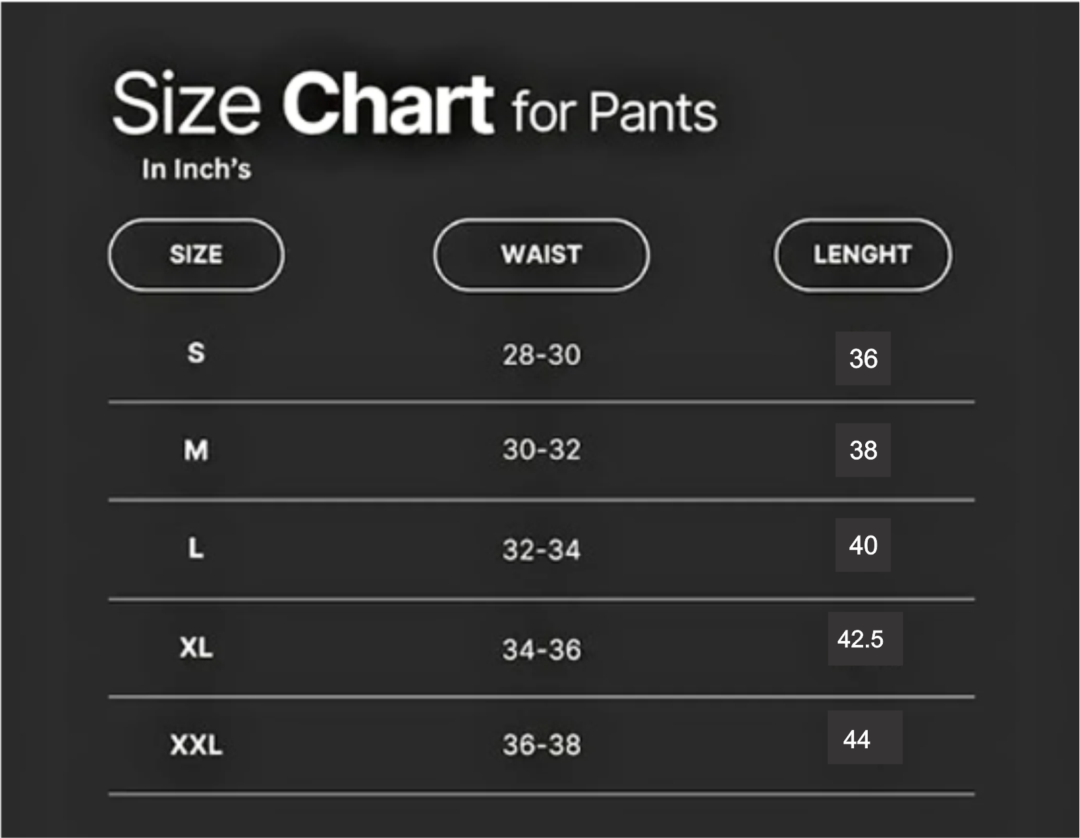Click the length box showing 38

click(863, 450)
